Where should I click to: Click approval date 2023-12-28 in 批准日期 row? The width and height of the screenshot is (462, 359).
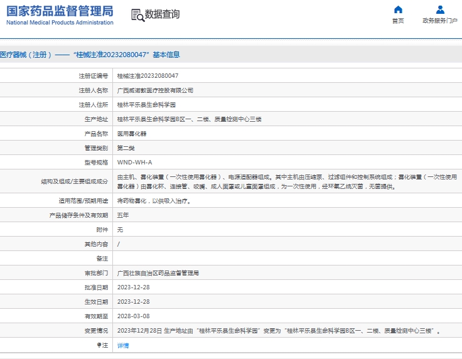click(134, 287)
